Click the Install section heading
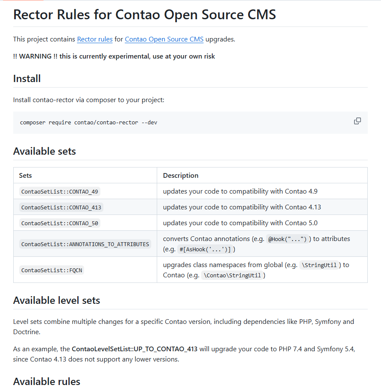381x388 pixels. [27, 79]
